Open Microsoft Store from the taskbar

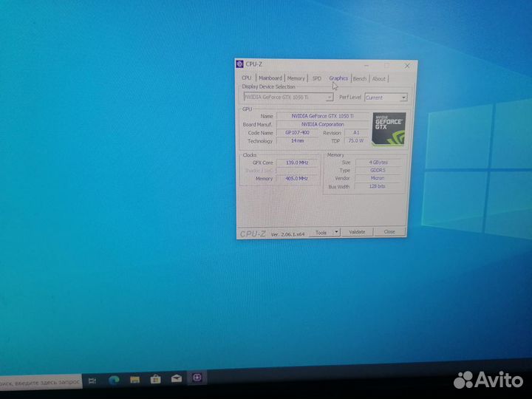click(155, 380)
